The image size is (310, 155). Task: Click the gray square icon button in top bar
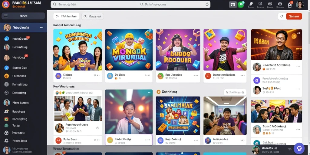233,5
